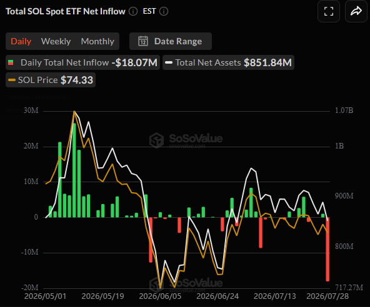
Task: Toggle Daily Total Net Inflow series legend
Action: click(x=82, y=62)
